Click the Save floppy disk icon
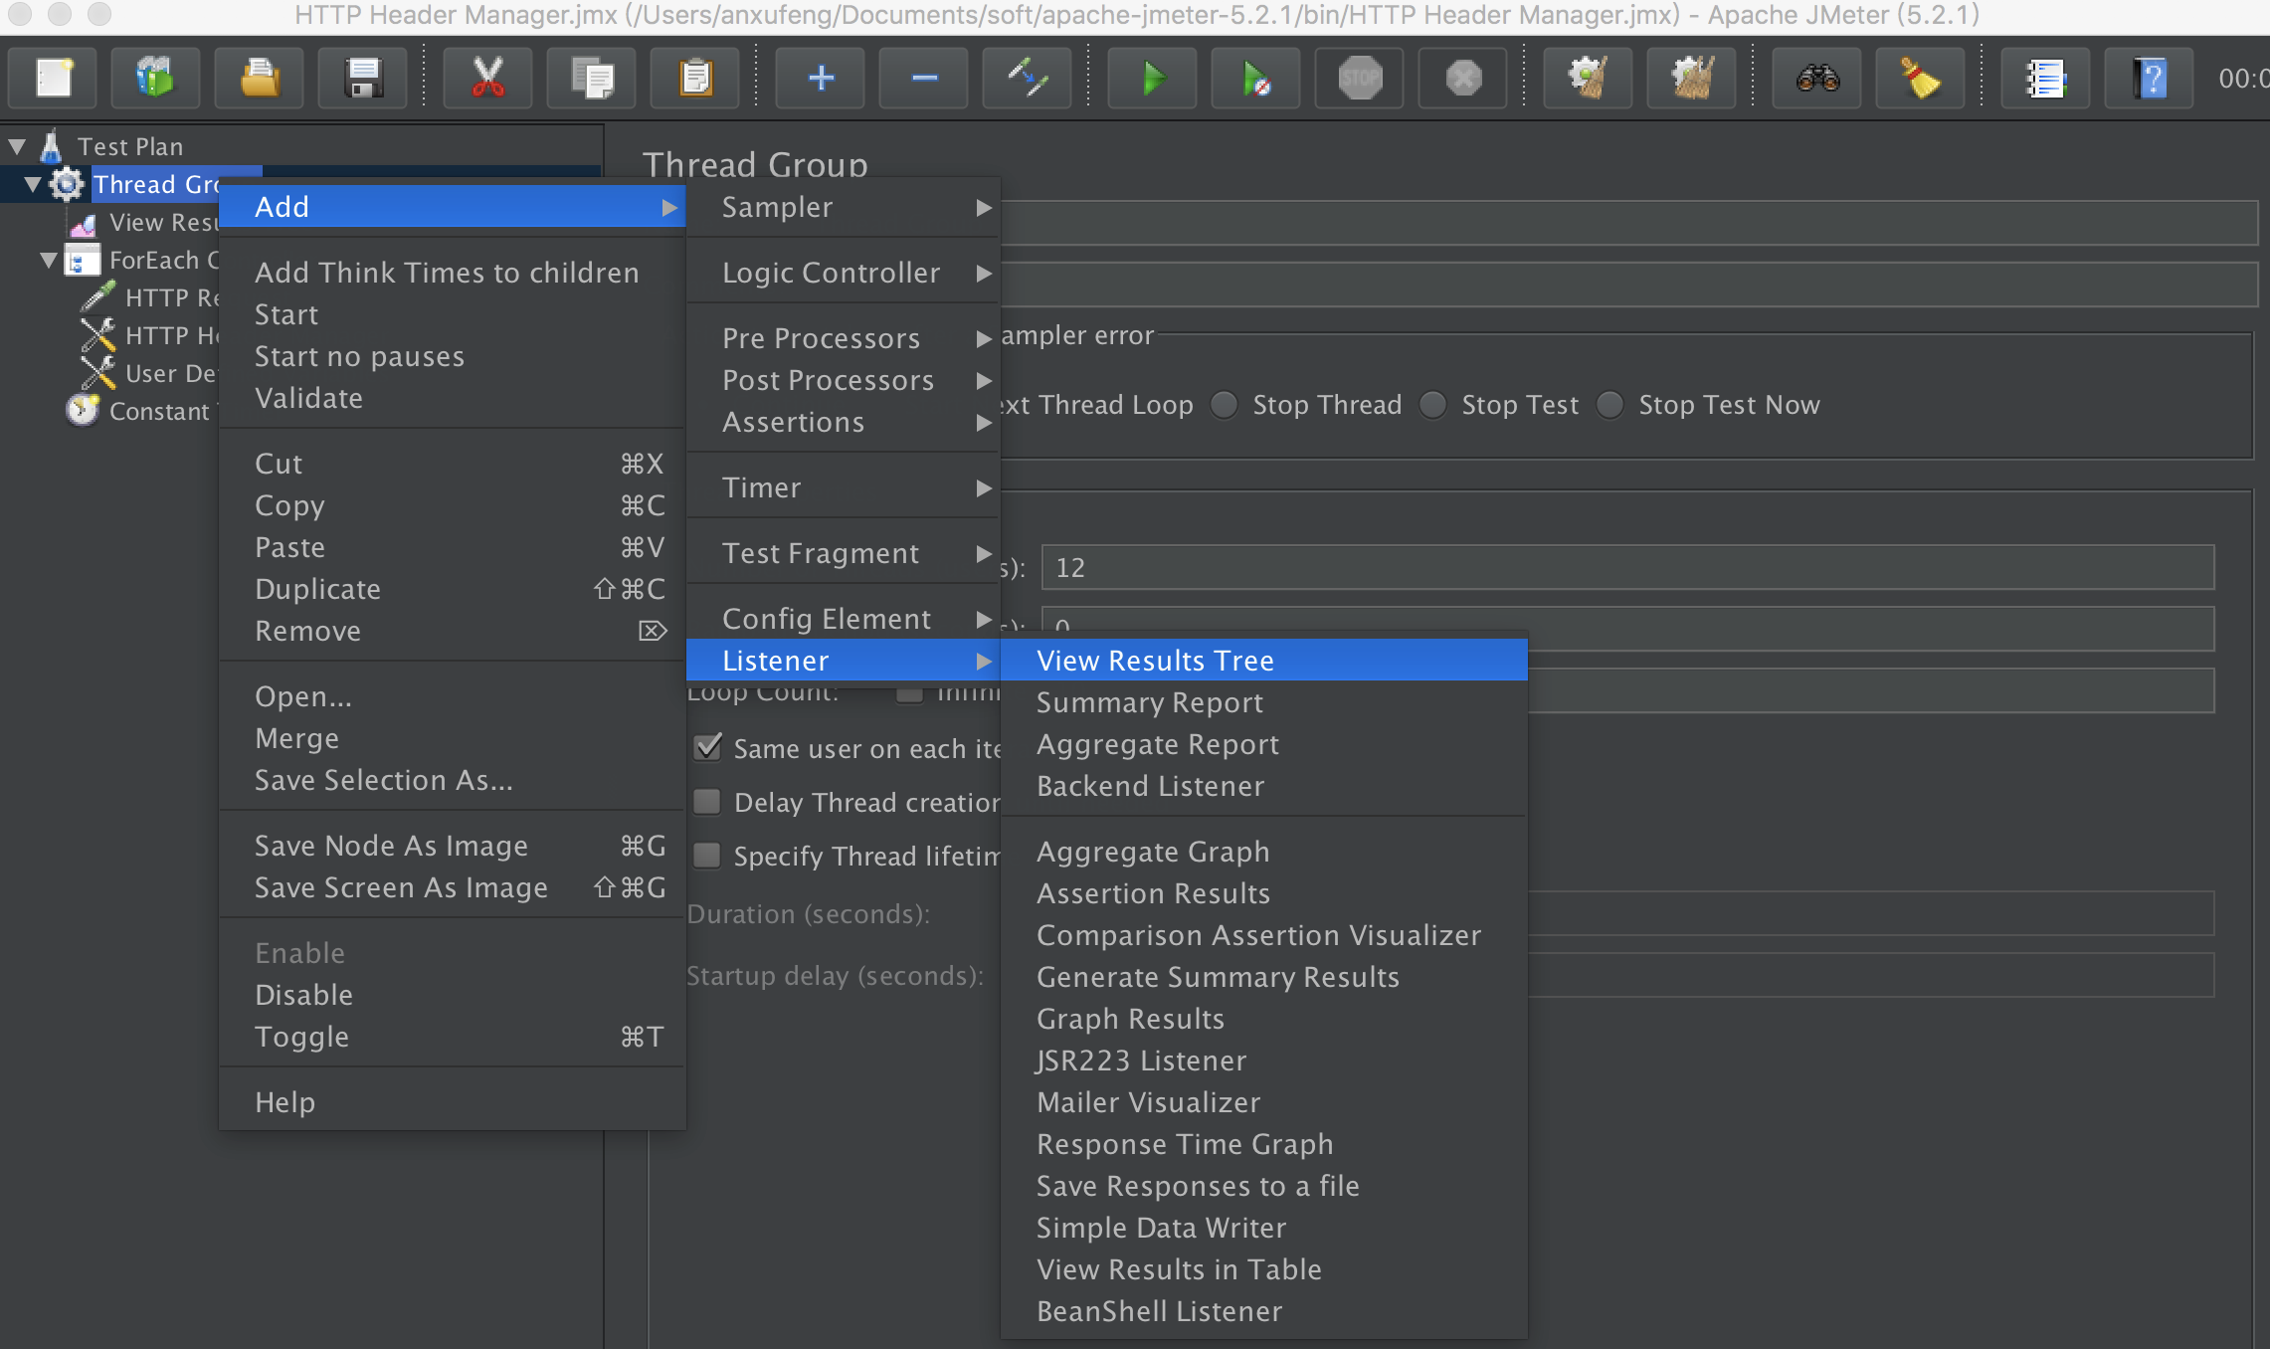The height and width of the screenshot is (1349, 2270). [x=363, y=78]
